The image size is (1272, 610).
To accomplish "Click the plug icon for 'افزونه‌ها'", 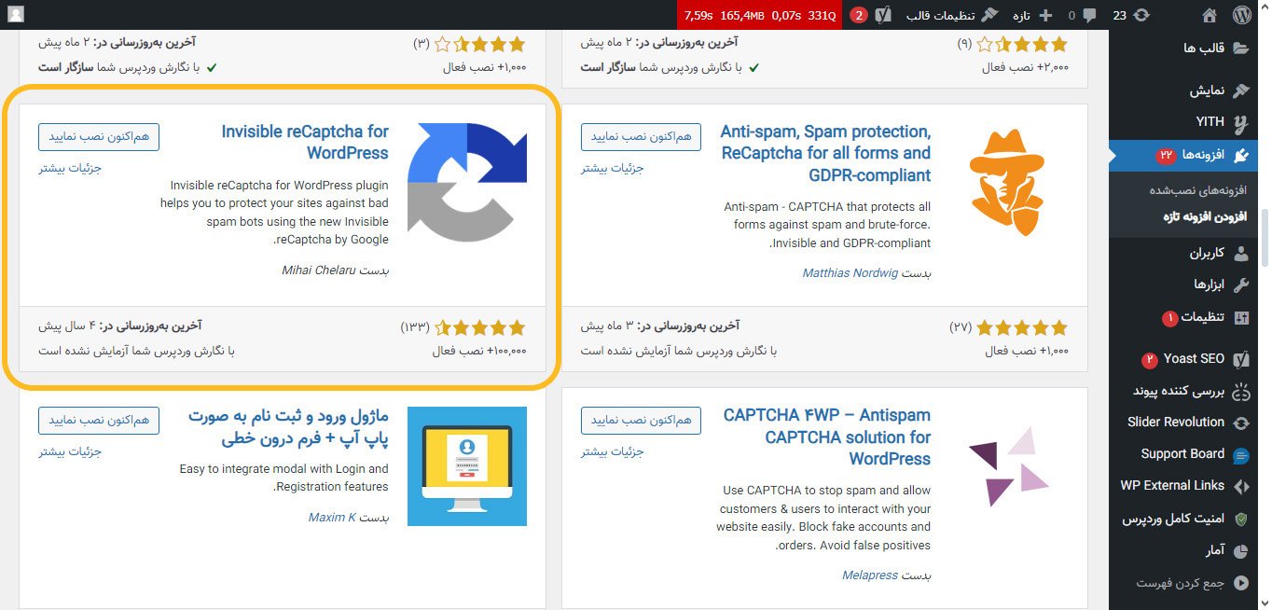I will point(1241,155).
